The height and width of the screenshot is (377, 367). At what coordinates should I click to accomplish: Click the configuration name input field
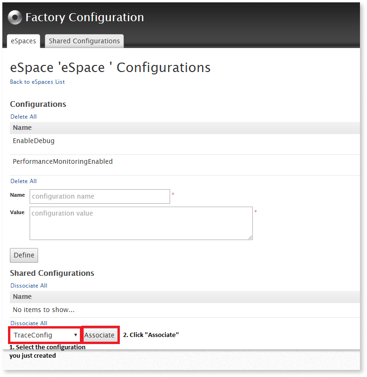pyautogui.click(x=100, y=196)
